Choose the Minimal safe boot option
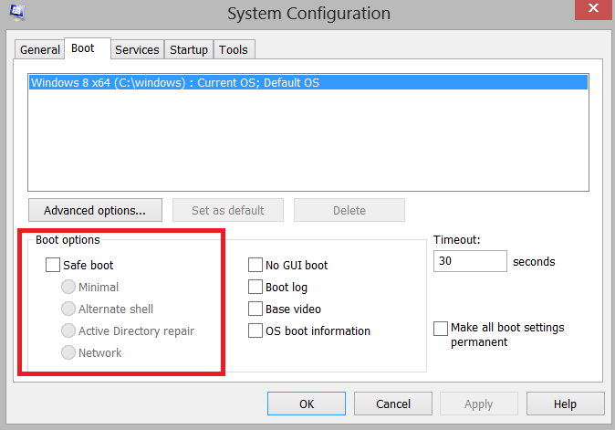Screen dimensions: 615x430 (68, 287)
